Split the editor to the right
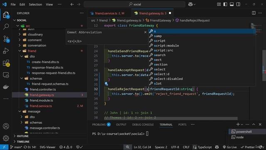This screenshot has width=266, height=150. pyautogui.click(x=254, y=13)
